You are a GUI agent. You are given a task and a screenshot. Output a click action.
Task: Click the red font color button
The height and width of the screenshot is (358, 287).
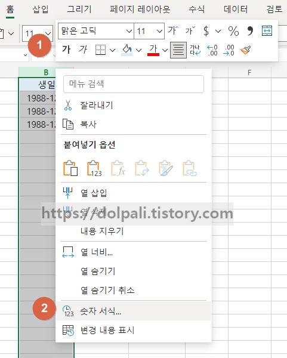(153, 50)
